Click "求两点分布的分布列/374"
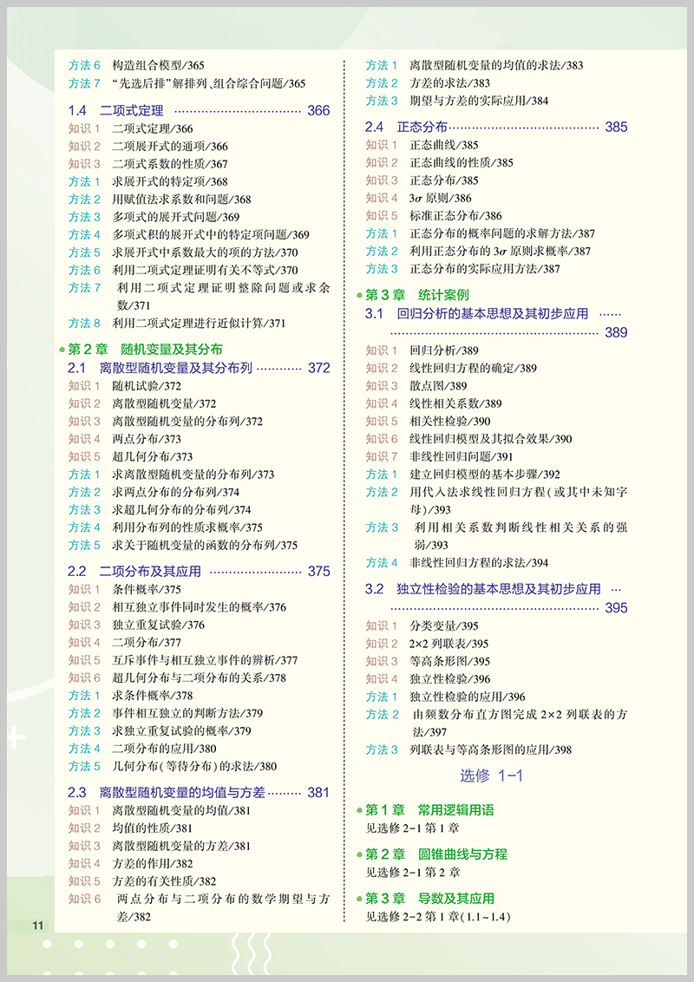This screenshot has height=982, width=694. coord(175,492)
